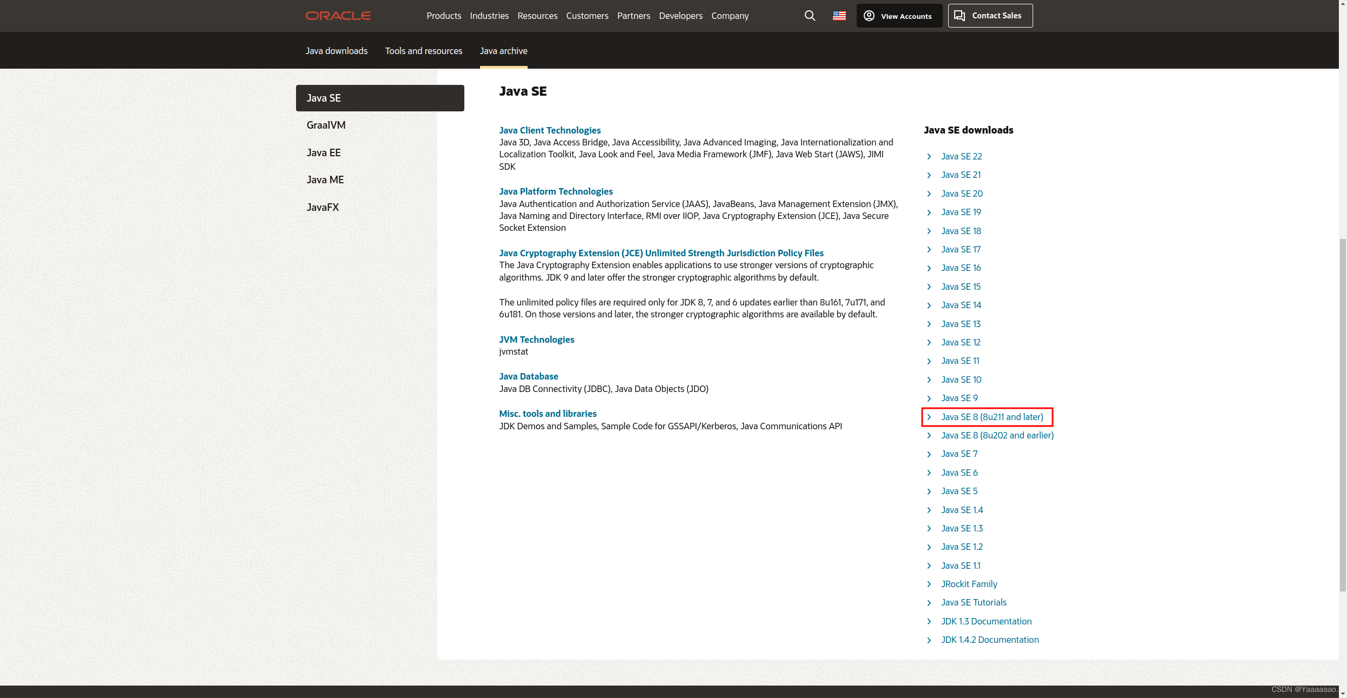The width and height of the screenshot is (1347, 698).
Task: Expand the Developers menu
Action: click(x=680, y=16)
